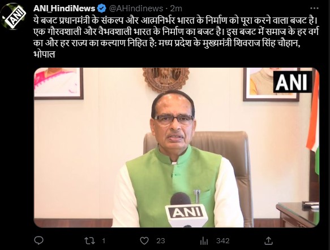Open the three-dot more options menu
This screenshot has width=330, height=250.
click(x=314, y=8)
